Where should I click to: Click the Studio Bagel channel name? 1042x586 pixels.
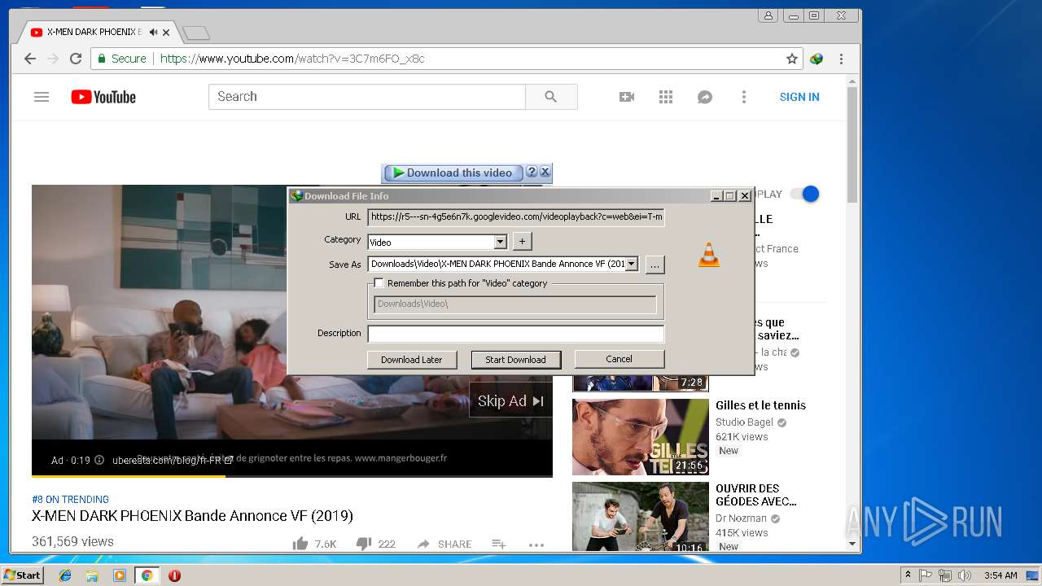(744, 422)
